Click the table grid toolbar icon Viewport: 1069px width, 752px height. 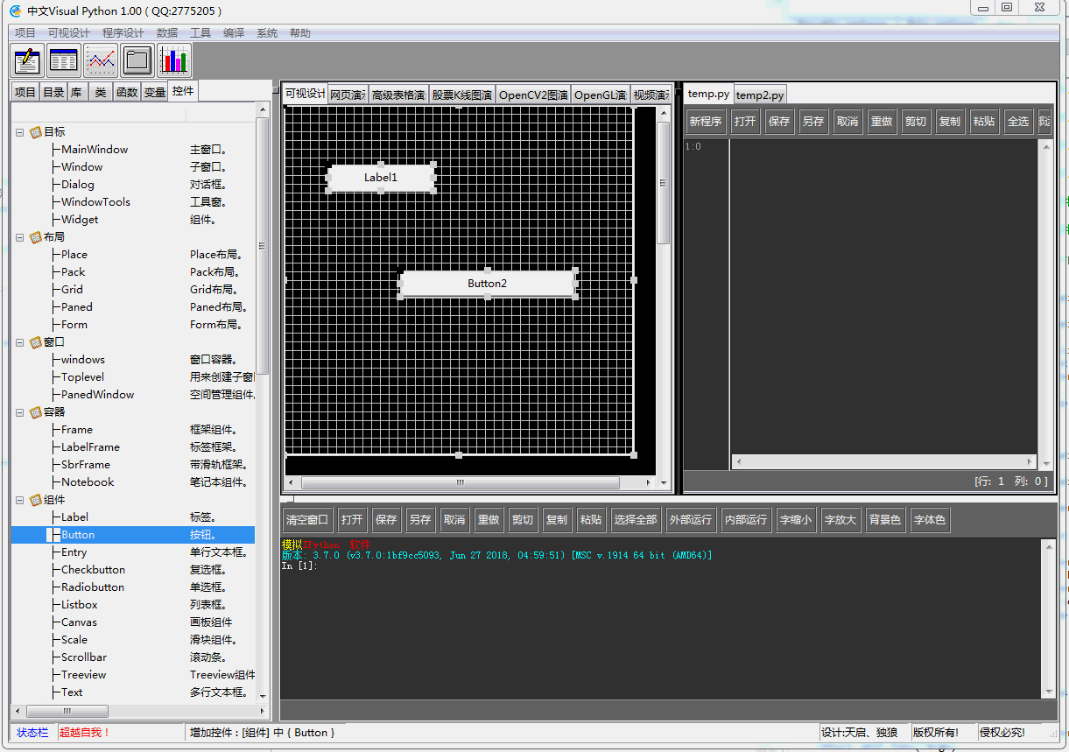coord(64,60)
